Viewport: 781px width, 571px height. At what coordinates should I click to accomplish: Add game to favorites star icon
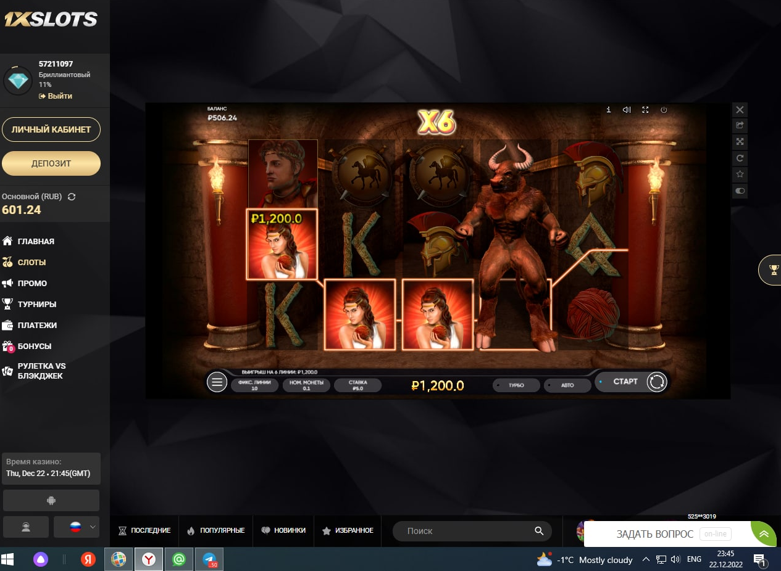pyautogui.click(x=740, y=175)
